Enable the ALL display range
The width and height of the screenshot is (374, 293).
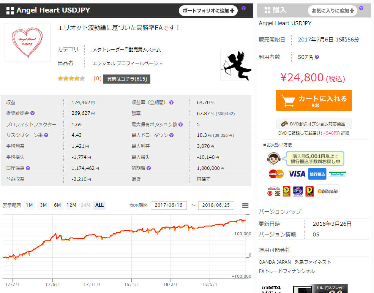[99, 205]
